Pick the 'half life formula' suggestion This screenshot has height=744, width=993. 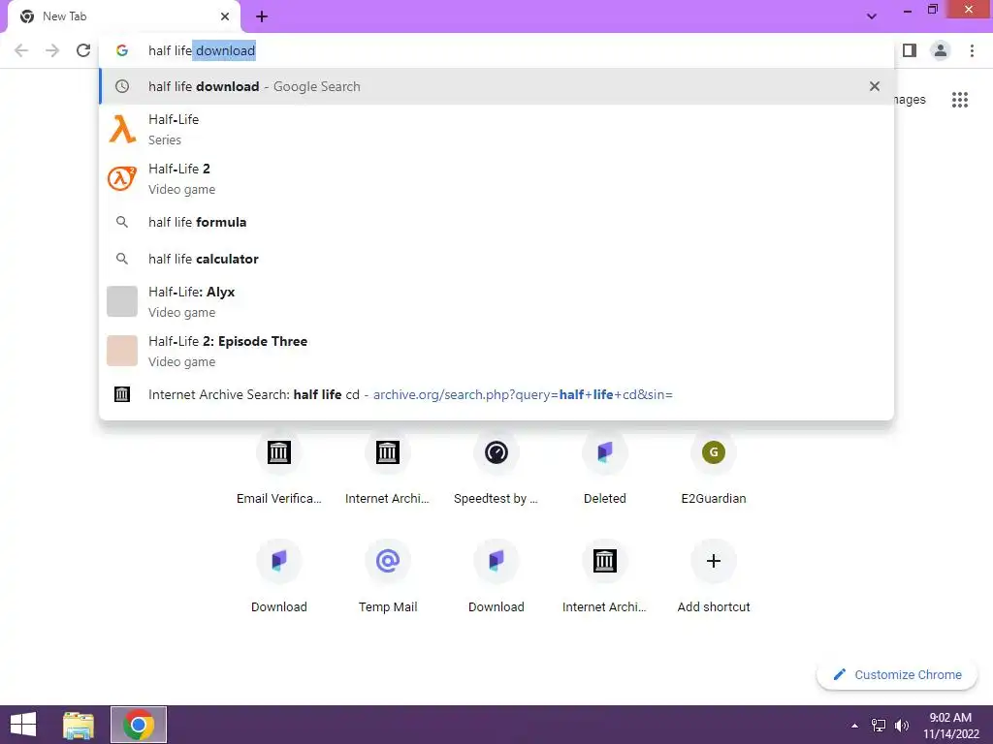coord(496,222)
